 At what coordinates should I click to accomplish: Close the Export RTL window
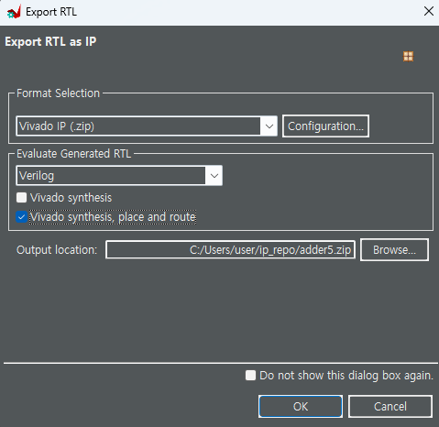point(429,11)
